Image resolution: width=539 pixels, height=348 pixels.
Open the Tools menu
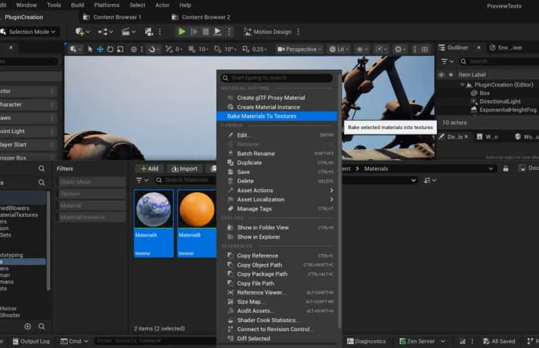click(54, 5)
